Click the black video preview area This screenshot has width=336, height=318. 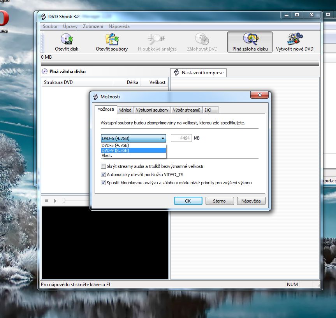coord(105,243)
